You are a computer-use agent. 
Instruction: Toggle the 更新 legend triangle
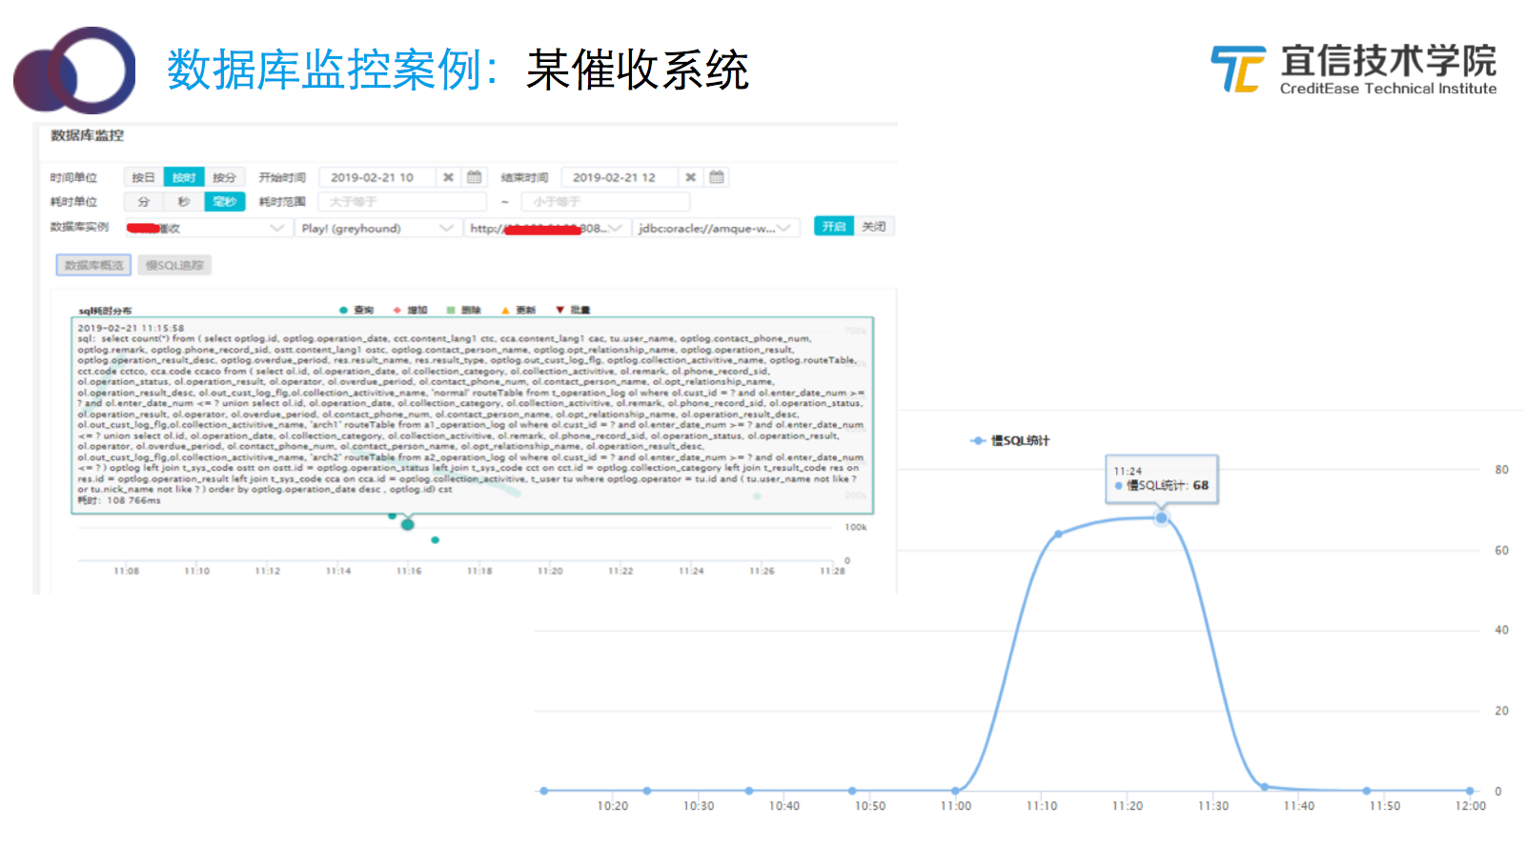506,310
